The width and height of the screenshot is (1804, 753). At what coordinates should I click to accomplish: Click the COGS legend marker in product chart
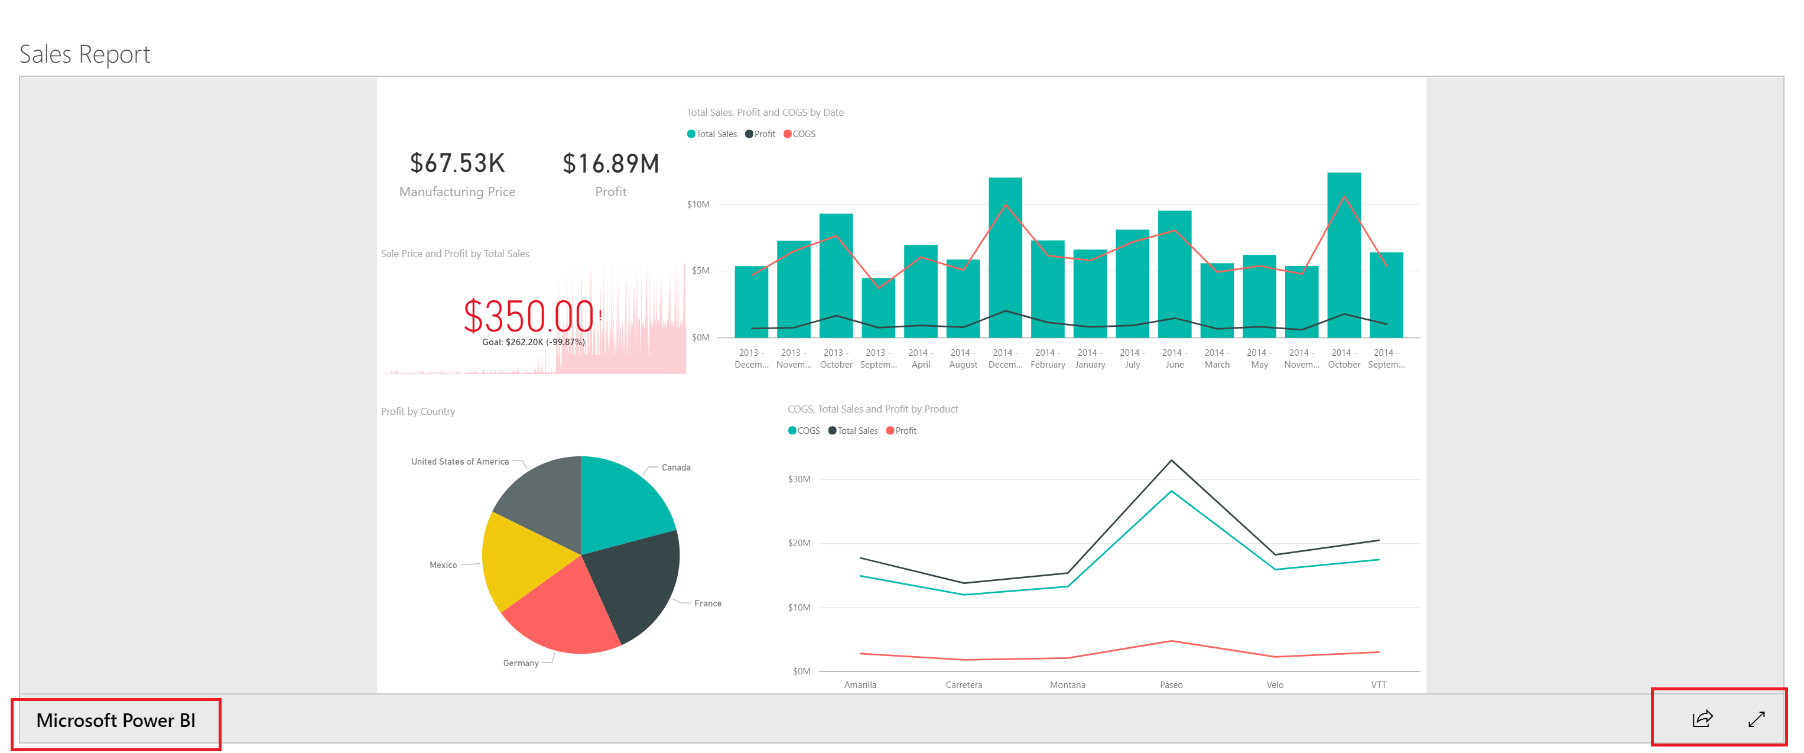(792, 431)
